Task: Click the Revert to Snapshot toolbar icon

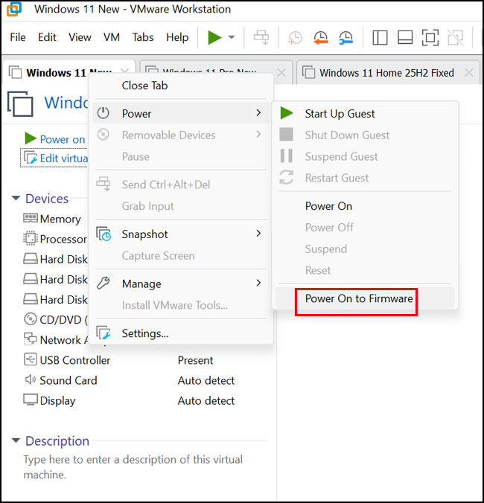Action: coord(320,37)
